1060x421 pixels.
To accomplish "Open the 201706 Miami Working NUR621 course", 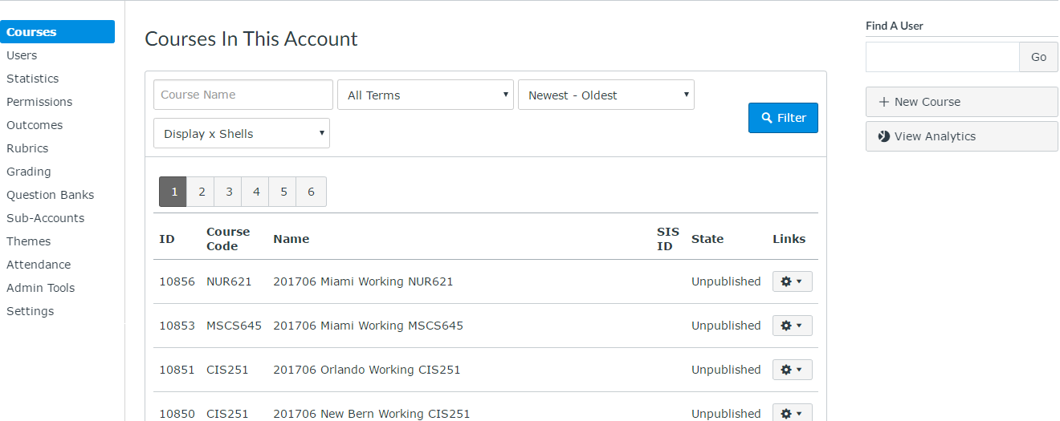I will point(363,281).
